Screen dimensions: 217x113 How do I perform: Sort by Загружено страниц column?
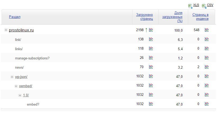click(145, 17)
